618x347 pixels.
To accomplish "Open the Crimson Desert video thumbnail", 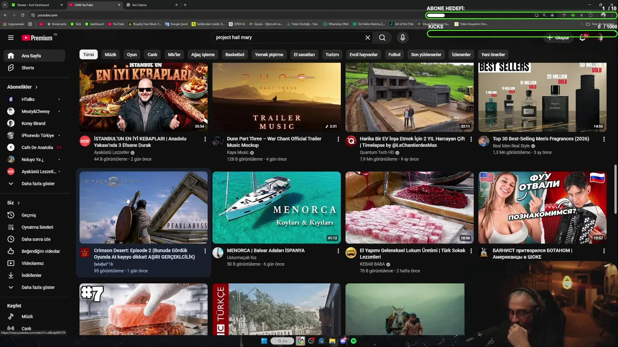I will point(143,207).
